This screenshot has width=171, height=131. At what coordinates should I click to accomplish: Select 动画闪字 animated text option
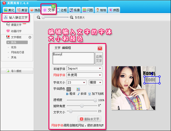pyautogui.click(x=16, y=31)
